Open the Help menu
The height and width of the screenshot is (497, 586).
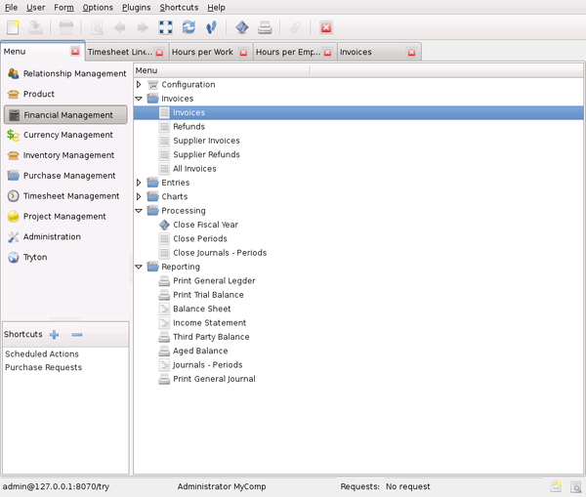point(216,8)
